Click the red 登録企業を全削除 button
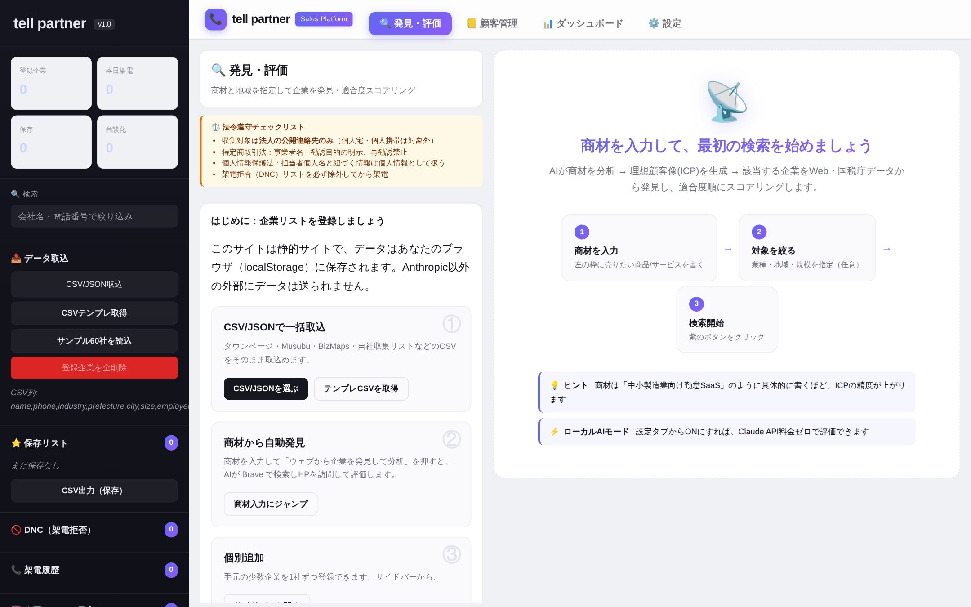The image size is (971, 607). (x=94, y=368)
